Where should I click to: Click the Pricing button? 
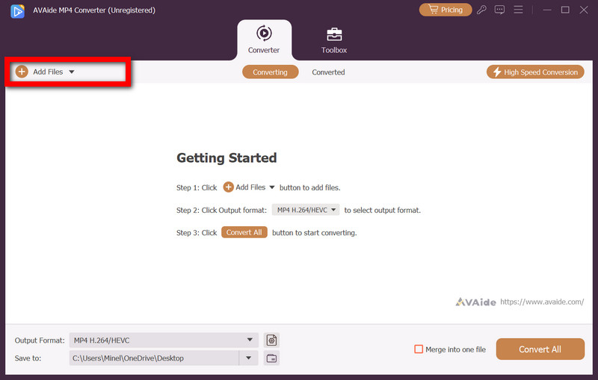pos(446,10)
